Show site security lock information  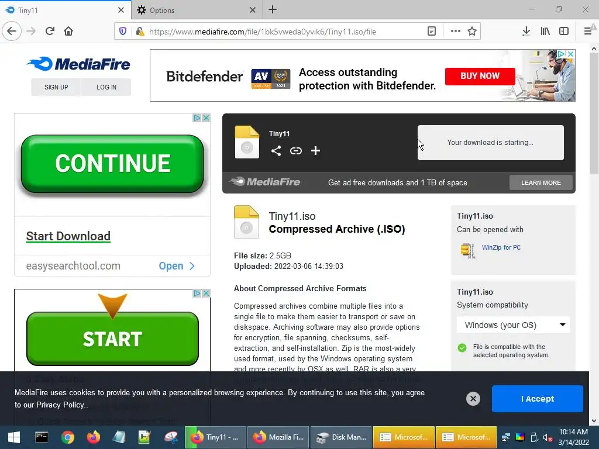click(x=140, y=32)
